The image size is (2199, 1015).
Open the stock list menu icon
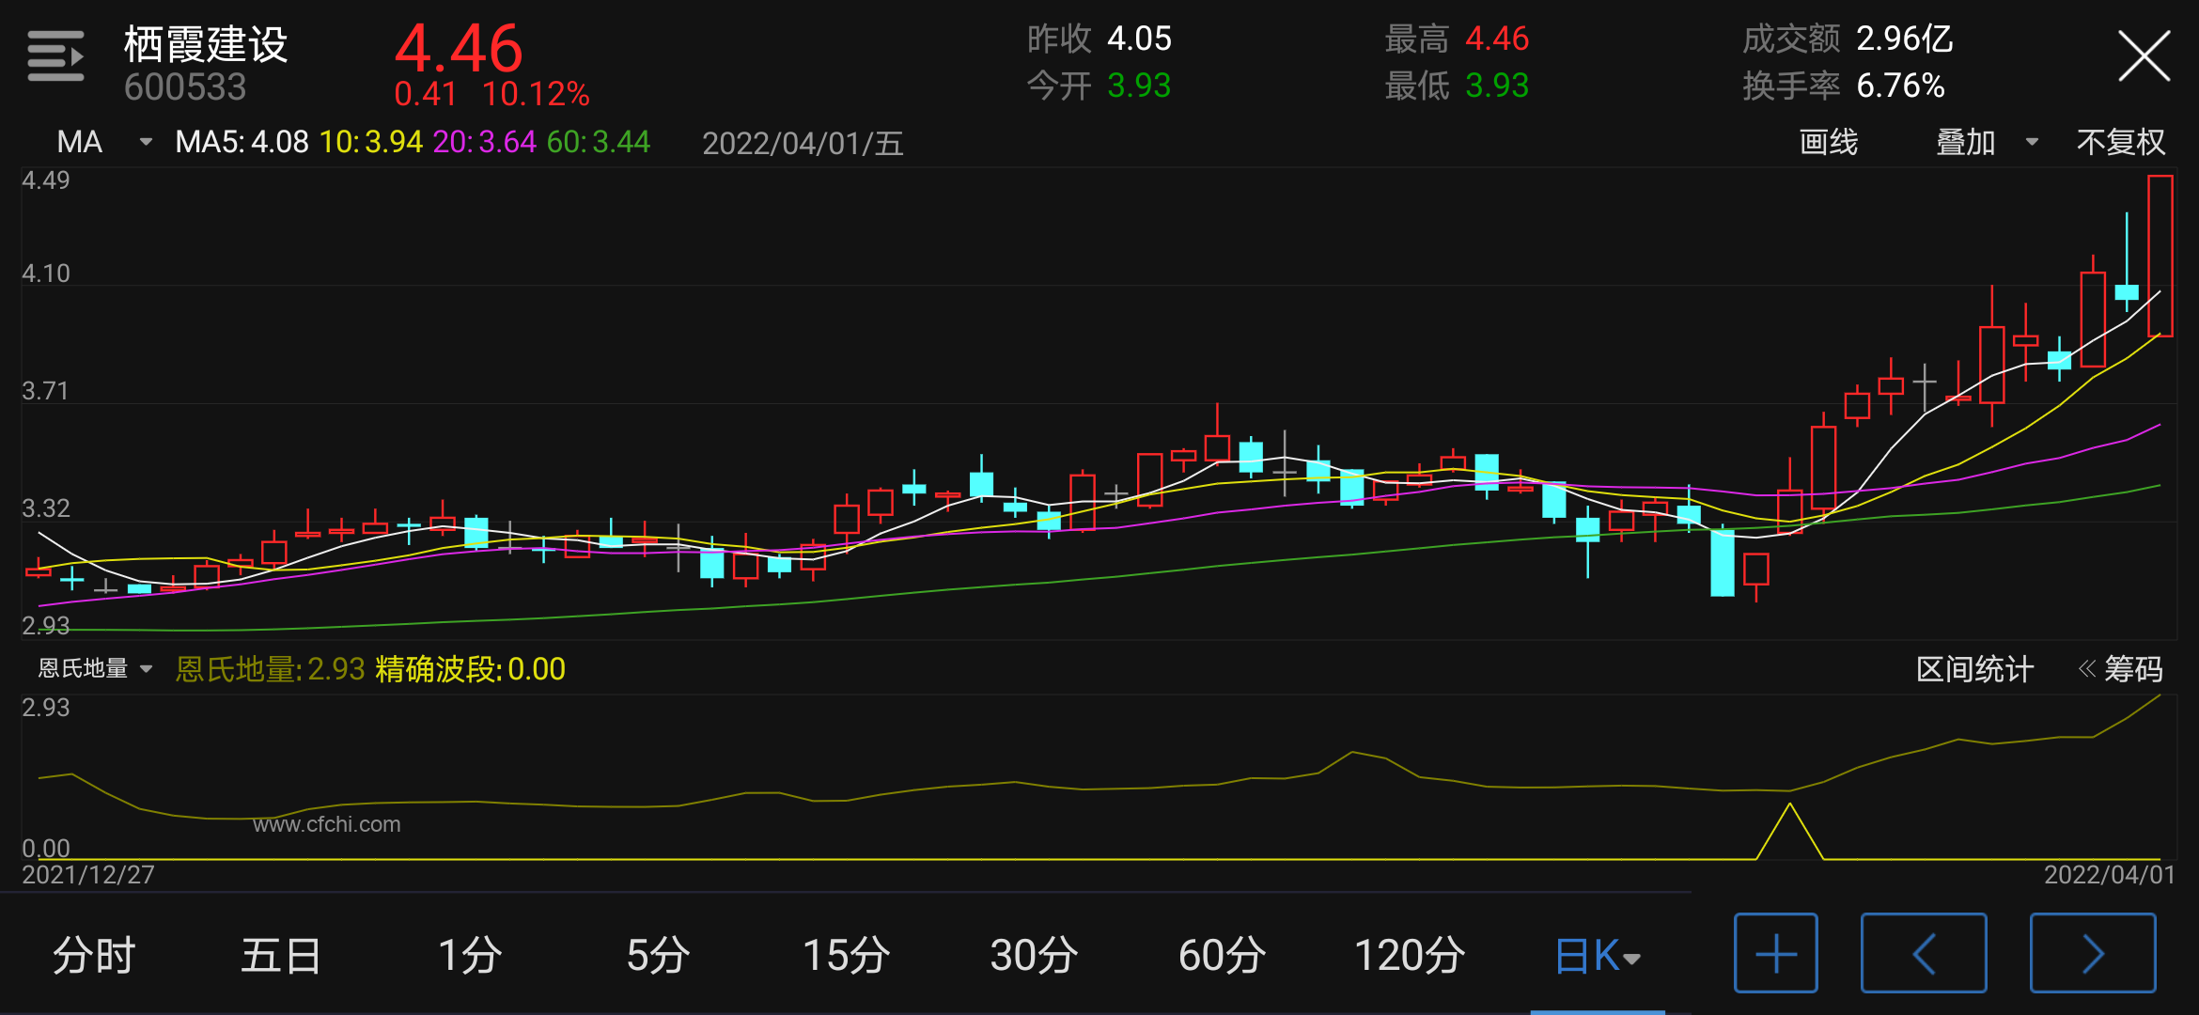[55, 56]
